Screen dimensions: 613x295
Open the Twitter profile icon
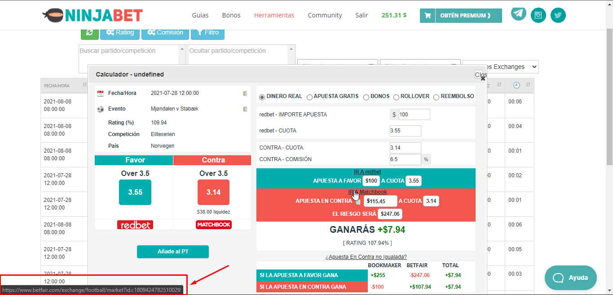pyautogui.click(x=558, y=15)
